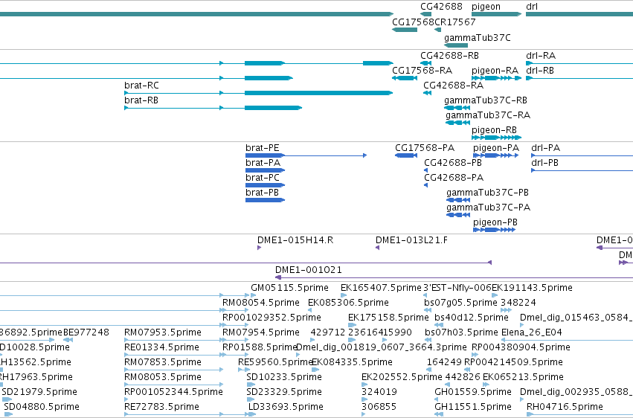The width and height of the screenshot is (633, 418).
Task: Select the RM07954.5prime EST label
Action: pyautogui.click(x=261, y=333)
